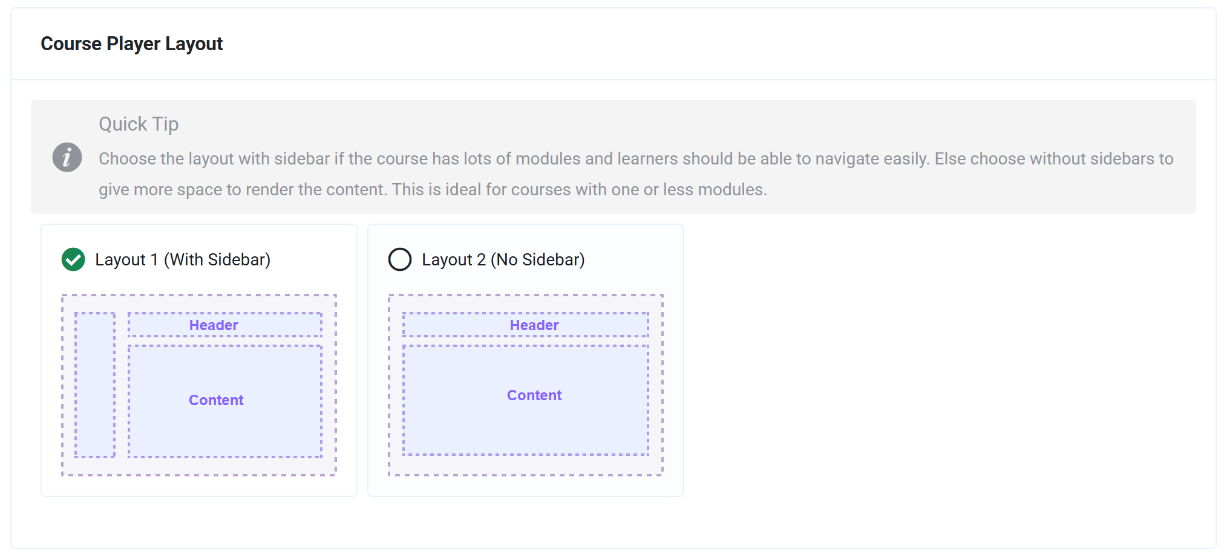Click the "Layout 2 (No Sidebar)" label
This screenshot has width=1224, height=558.
503,260
